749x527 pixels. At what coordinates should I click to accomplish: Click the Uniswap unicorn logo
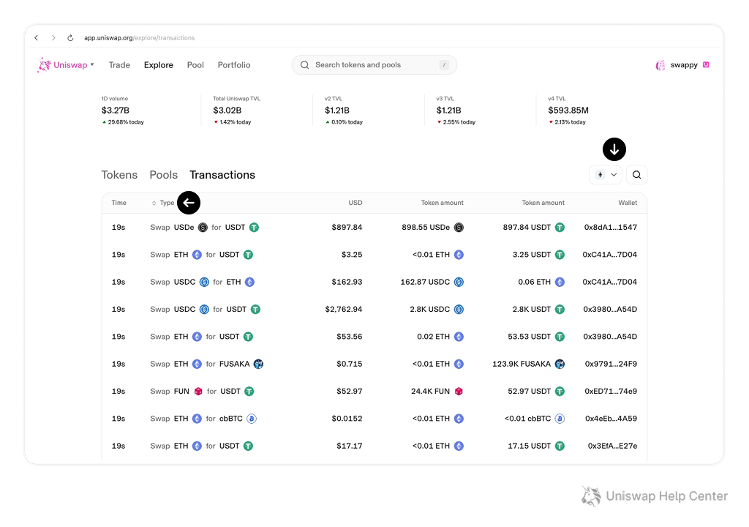click(x=44, y=65)
